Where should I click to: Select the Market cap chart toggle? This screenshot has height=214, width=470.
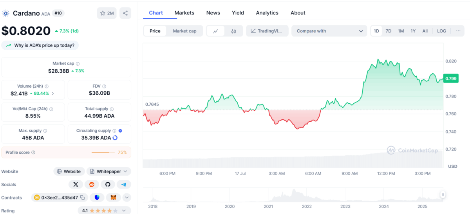pos(184,31)
